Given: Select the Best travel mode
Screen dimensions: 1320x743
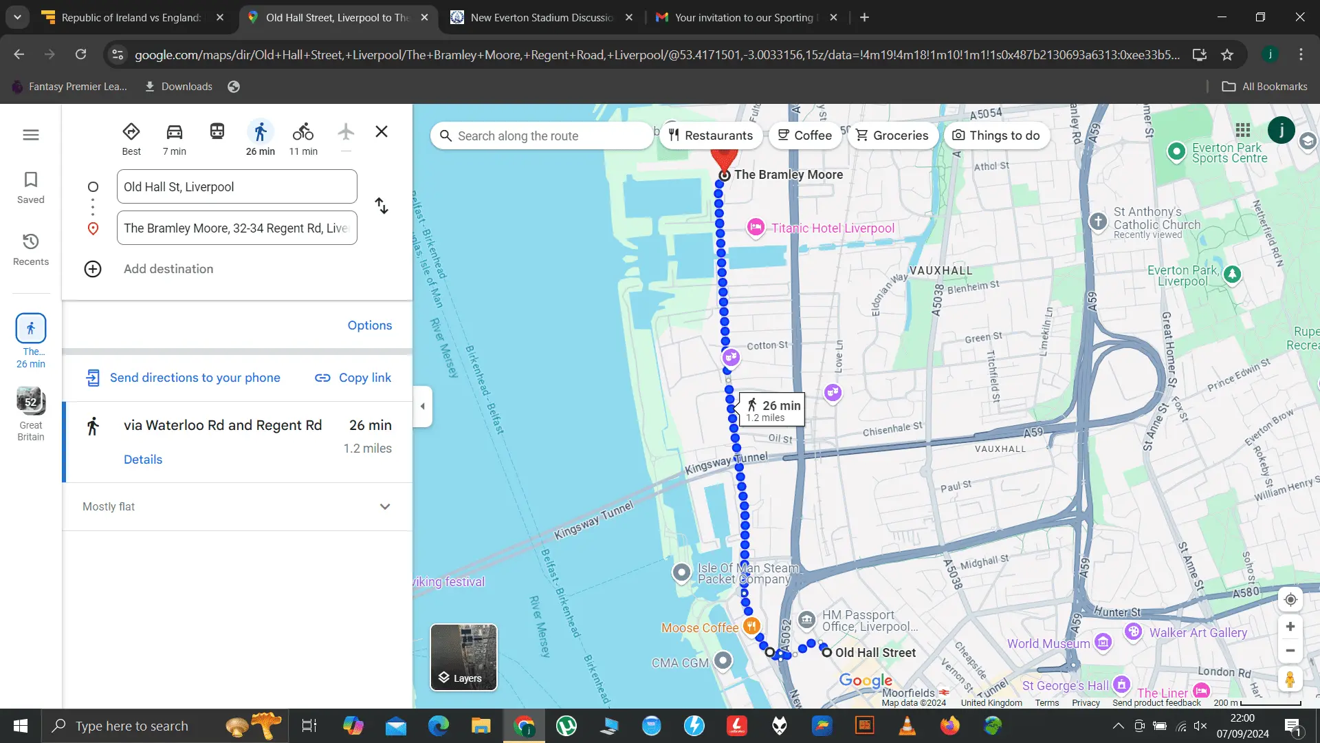Looking at the screenshot, I should (x=131, y=139).
